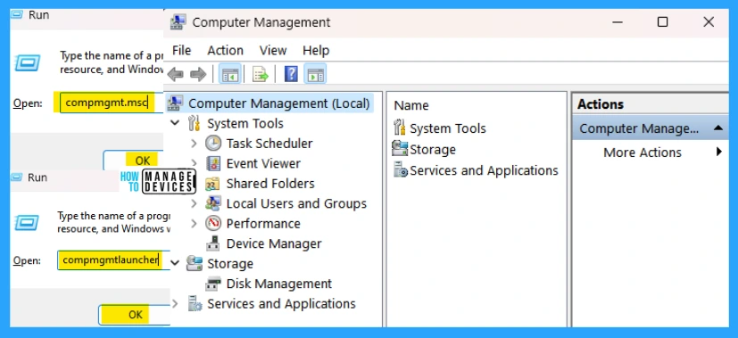738x338 pixels.
Task: Select Device Manager label in tree
Action: tap(274, 243)
